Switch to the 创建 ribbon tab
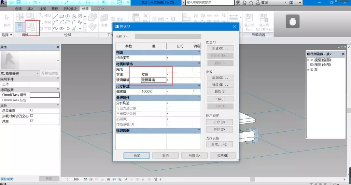 point(19,9)
